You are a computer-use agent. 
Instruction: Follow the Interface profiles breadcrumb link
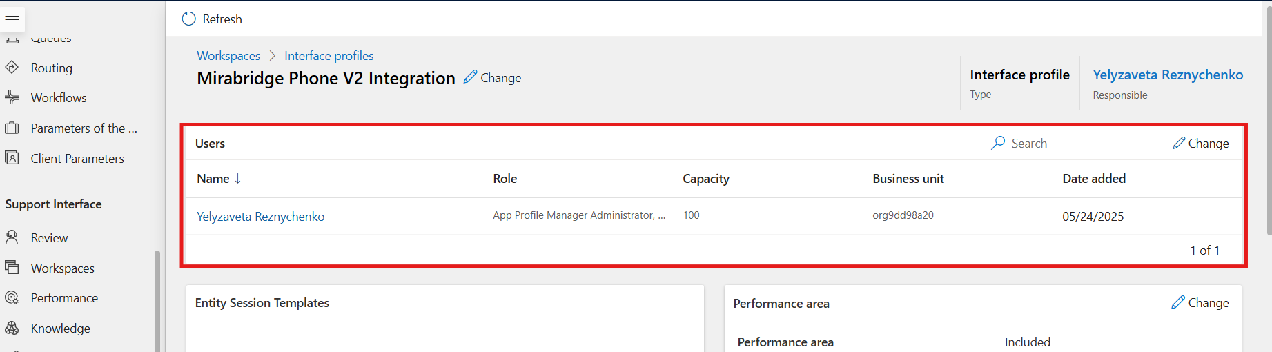click(x=329, y=56)
